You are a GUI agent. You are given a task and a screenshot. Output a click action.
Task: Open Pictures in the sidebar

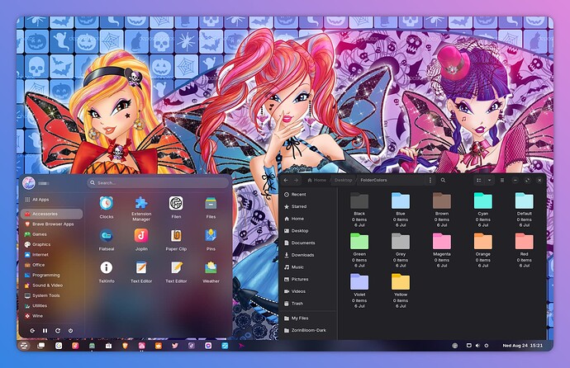tap(308, 280)
